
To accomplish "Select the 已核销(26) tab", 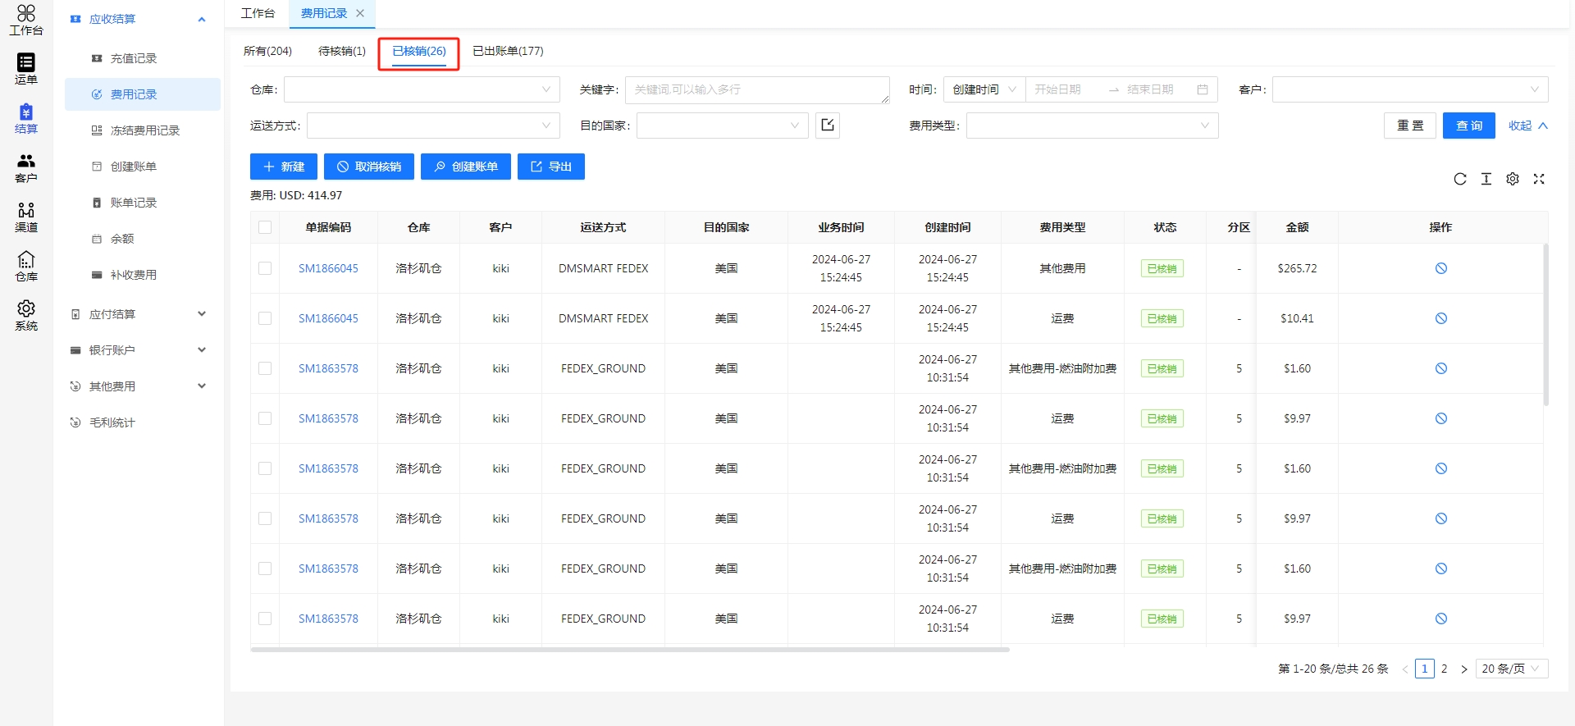I will (x=418, y=51).
